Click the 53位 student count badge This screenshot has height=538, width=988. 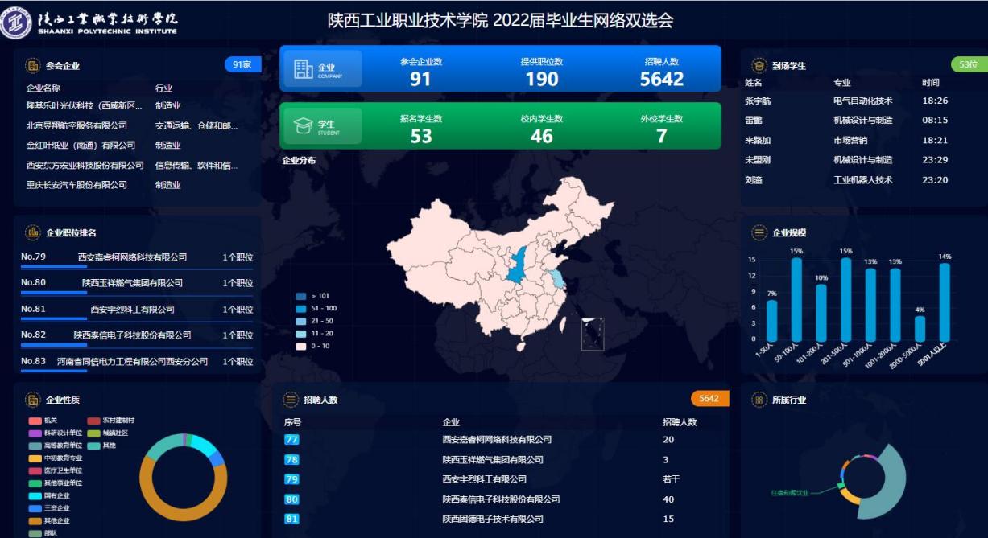pyautogui.click(x=969, y=64)
